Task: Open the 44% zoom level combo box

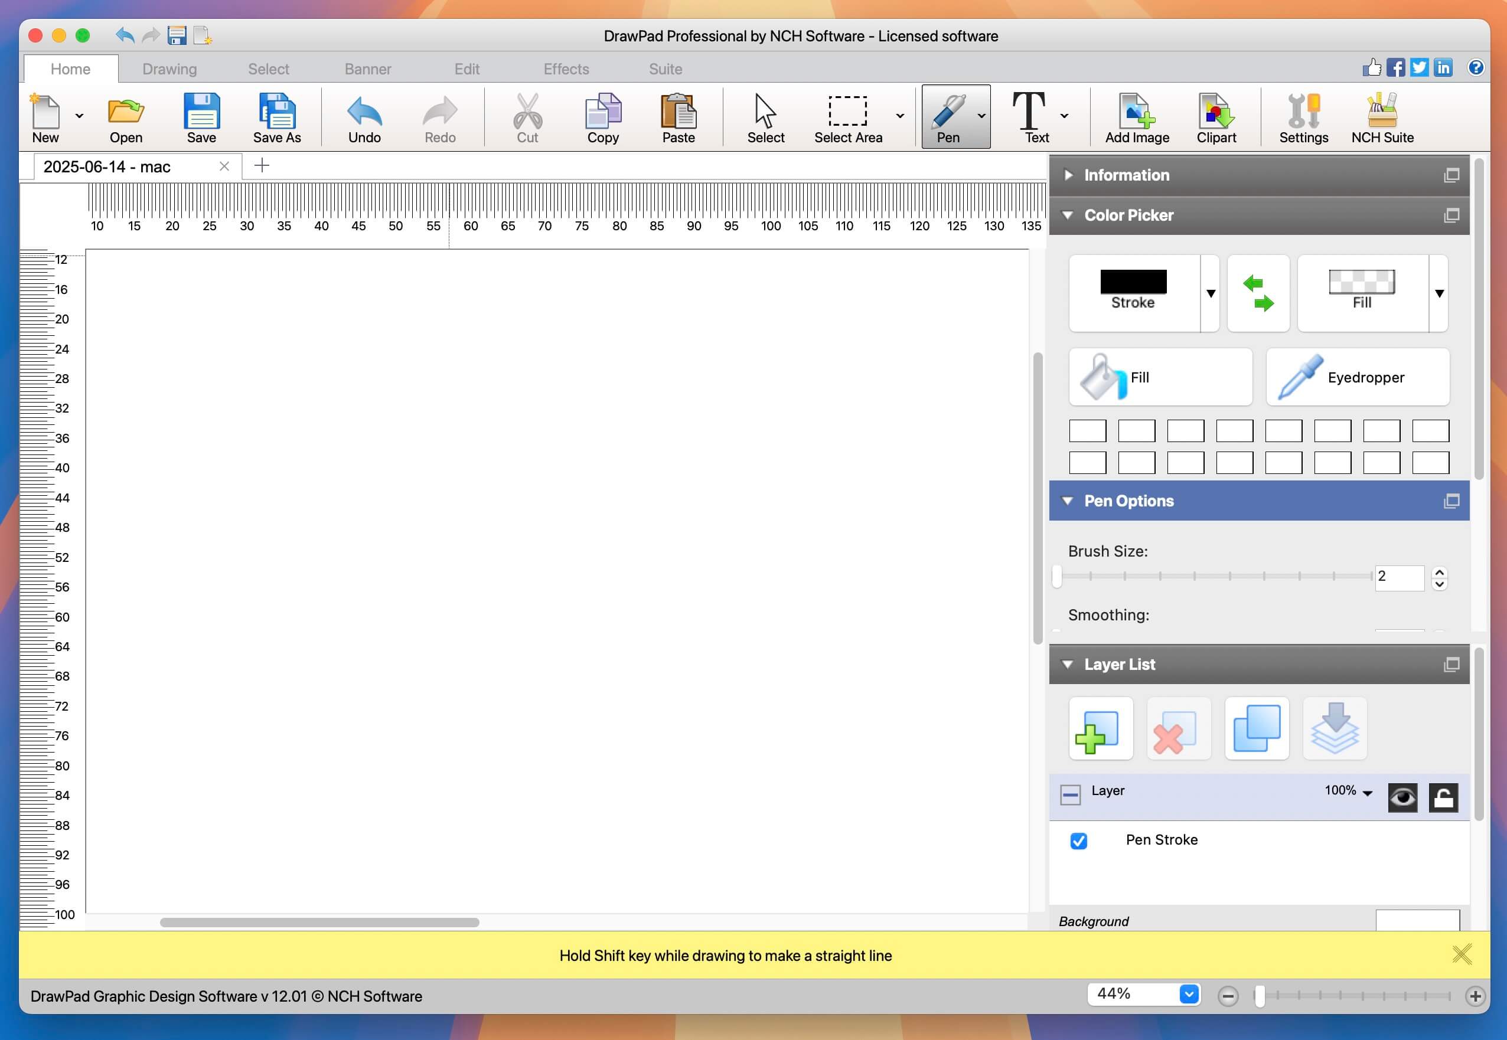Action: (1144, 994)
